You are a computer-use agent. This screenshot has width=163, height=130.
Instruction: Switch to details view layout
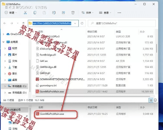click(151, 100)
